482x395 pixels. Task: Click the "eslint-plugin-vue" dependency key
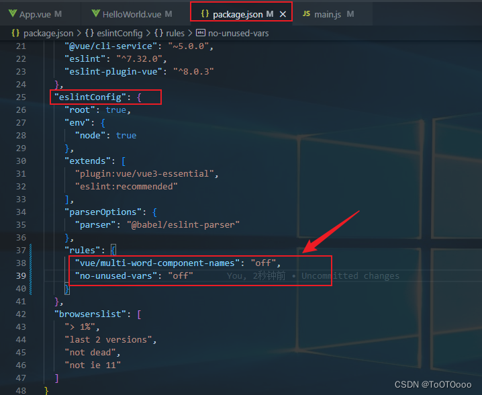click(x=113, y=72)
